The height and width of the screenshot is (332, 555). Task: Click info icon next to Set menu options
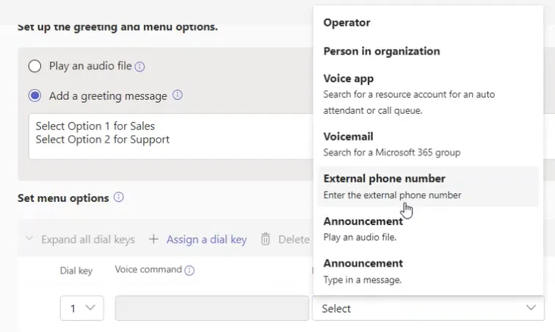point(119,198)
